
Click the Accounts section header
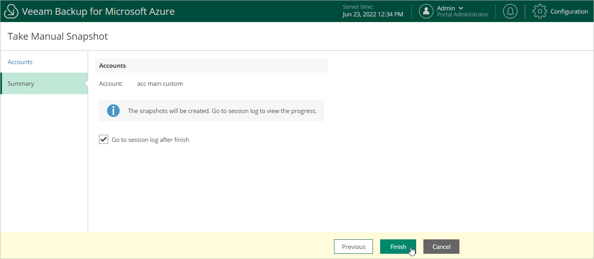click(211, 65)
